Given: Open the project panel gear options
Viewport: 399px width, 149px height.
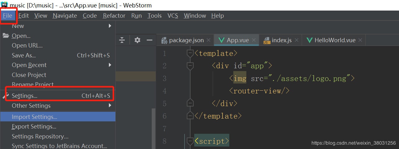Looking at the screenshot, I should tap(137, 40).
